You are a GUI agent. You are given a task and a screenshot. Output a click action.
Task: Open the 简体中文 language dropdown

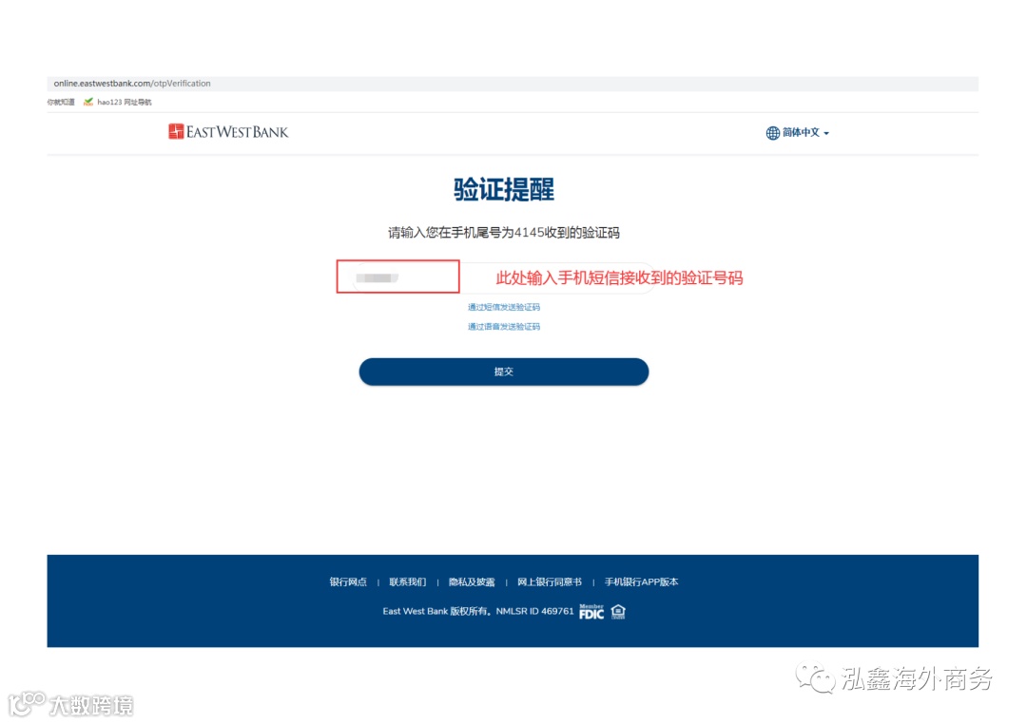798,133
